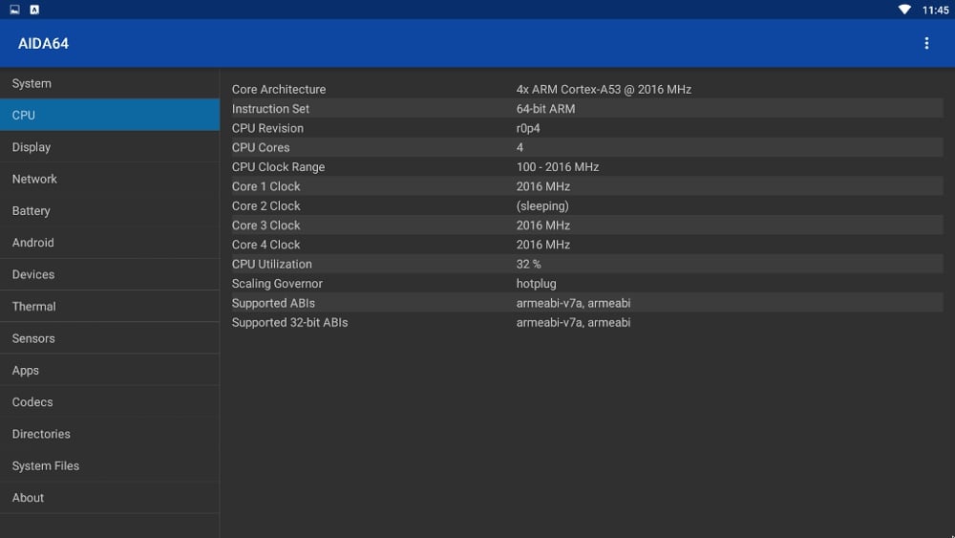The image size is (955, 538).
Task: Tap the Wi-Fi status icon
Action: click(x=904, y=10)
